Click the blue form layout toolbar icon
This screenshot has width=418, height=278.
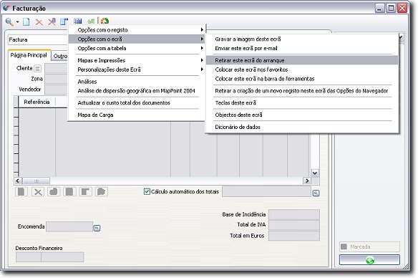tap(64, 21)
